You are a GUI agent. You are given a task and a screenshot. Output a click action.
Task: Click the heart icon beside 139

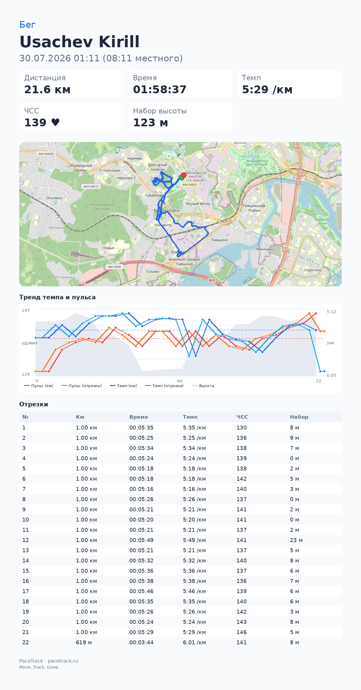pos(55,122)
